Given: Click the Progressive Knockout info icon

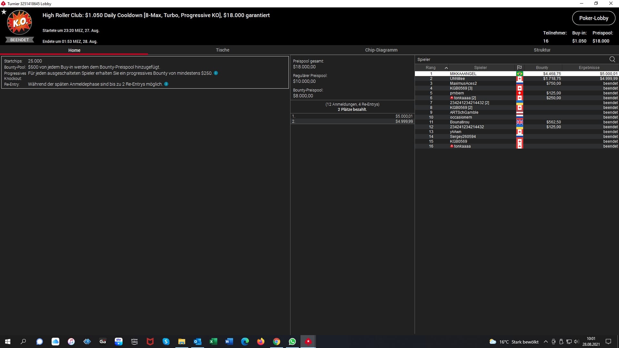Looking at the screenshot, I should pyautogui.click(x=216, y=73).
